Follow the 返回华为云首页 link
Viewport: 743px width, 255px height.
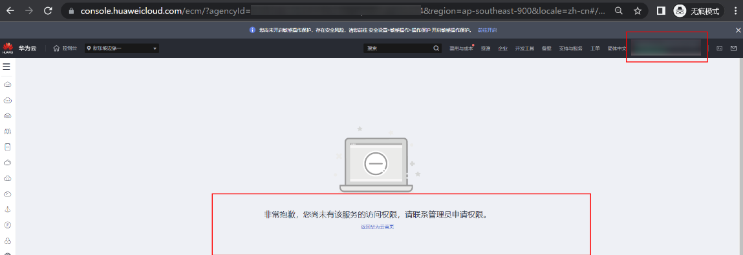click(x=377, y=227)
